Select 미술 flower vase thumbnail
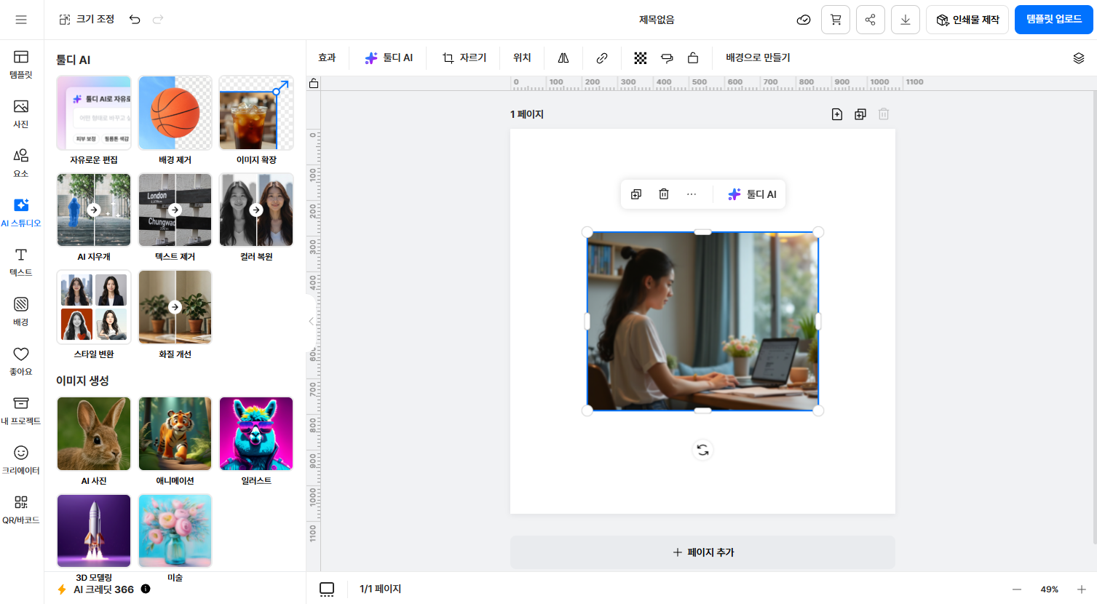 pyautogui.click(x=175, y=531)
